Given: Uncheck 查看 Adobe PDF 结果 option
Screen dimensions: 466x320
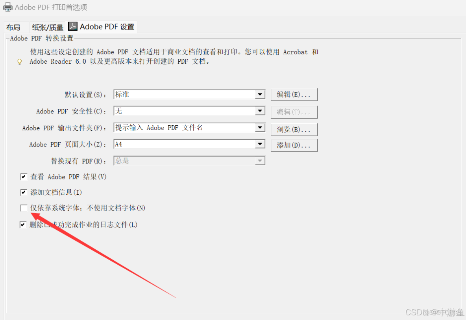Looking at the screenshot, I should (x=24, y=177).
